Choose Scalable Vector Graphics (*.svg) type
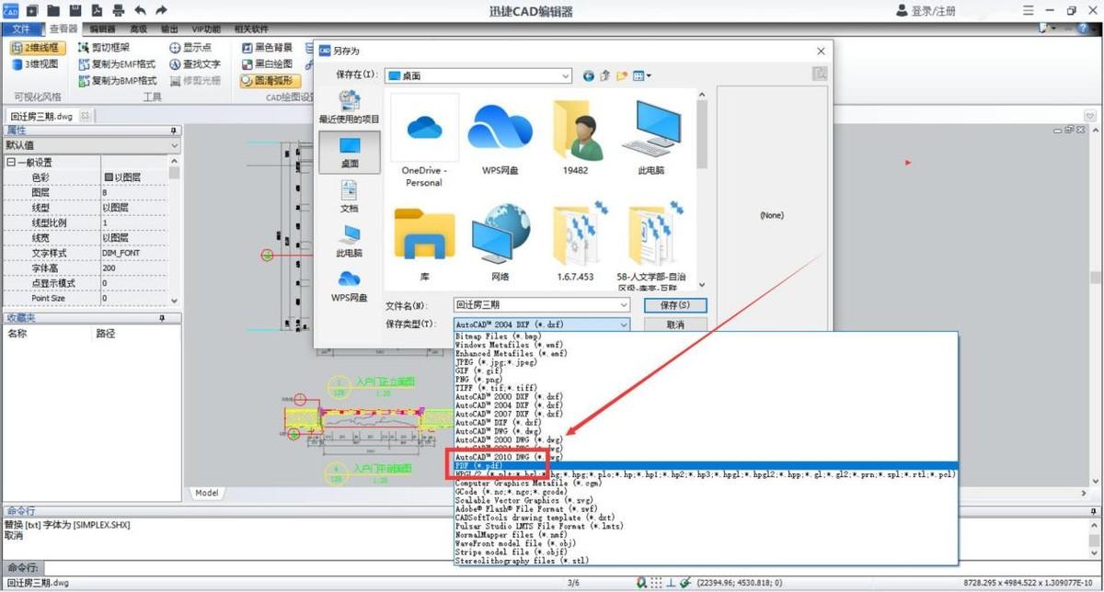The width and height of the screenshot is (1104, 592). [x=707, y=500]
